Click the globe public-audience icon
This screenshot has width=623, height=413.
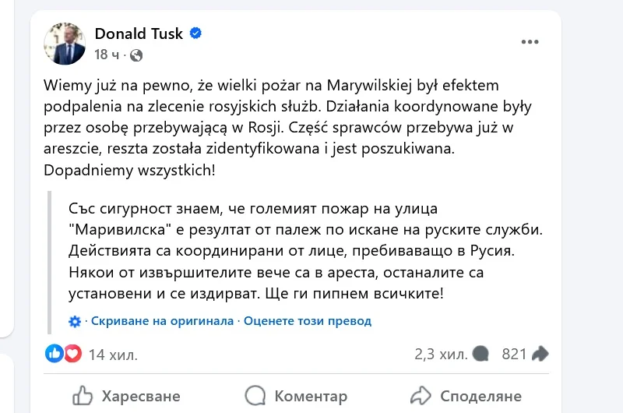(x=136, y=55)
